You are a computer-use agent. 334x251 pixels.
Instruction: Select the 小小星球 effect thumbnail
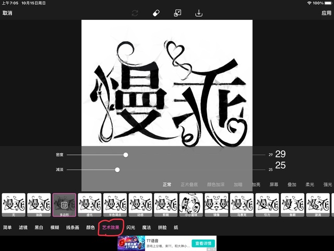tap(191, 204)
